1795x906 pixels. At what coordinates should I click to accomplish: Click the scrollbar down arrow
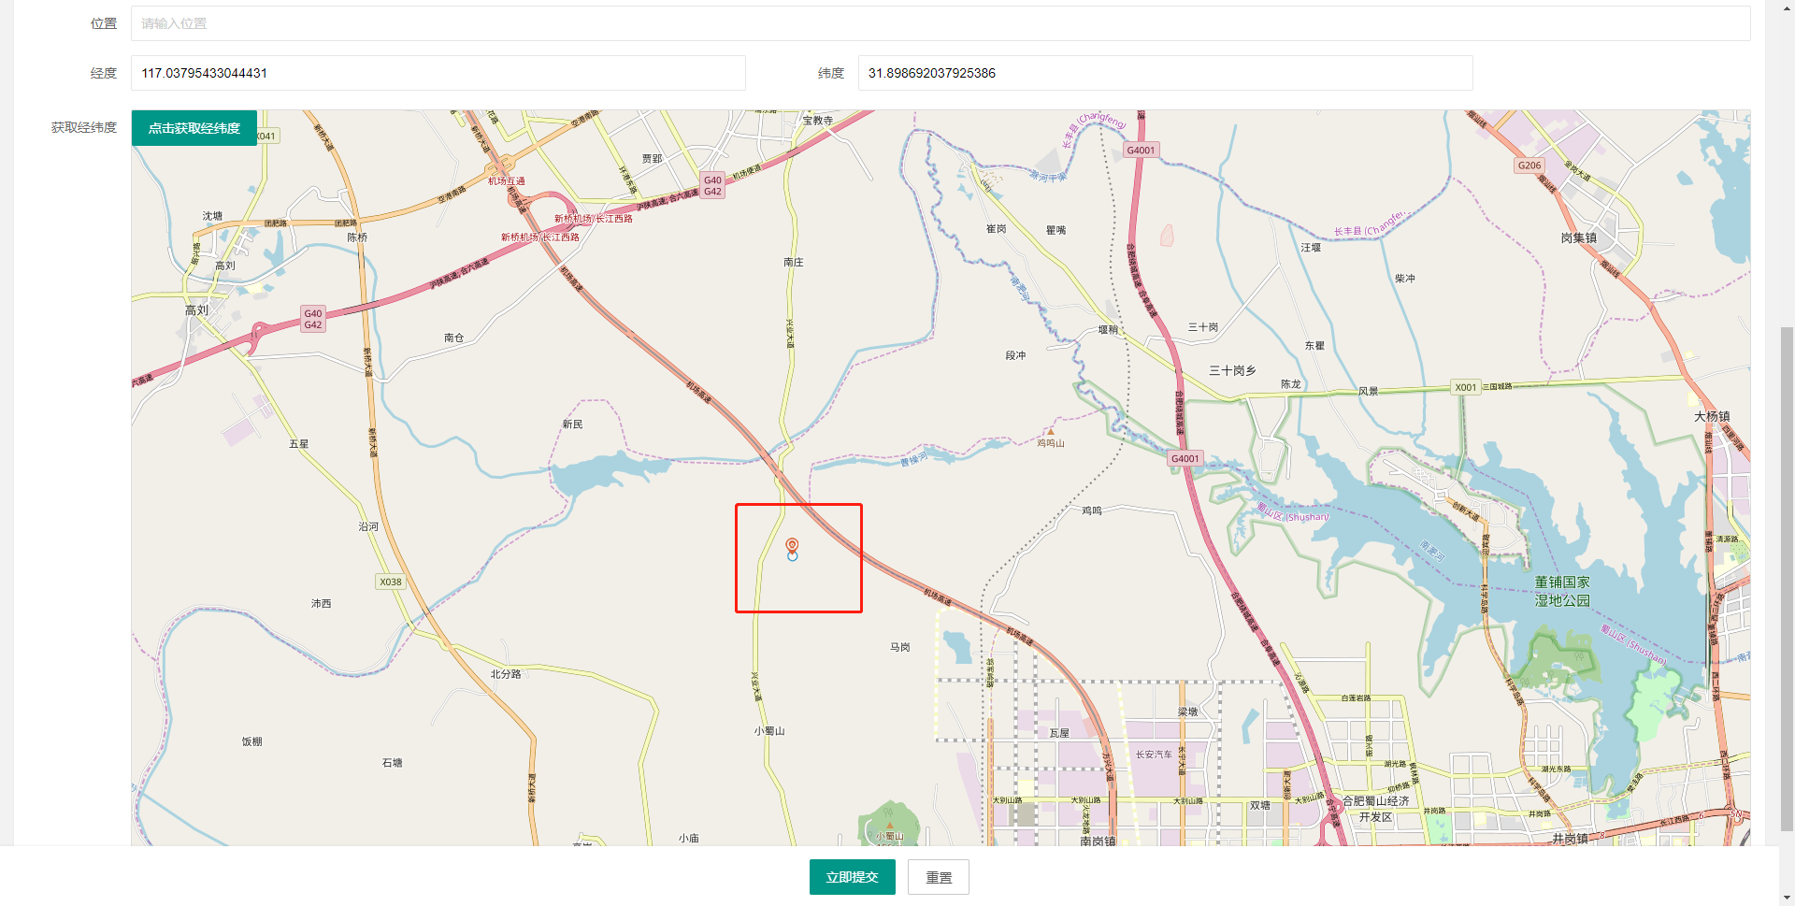1787,898
